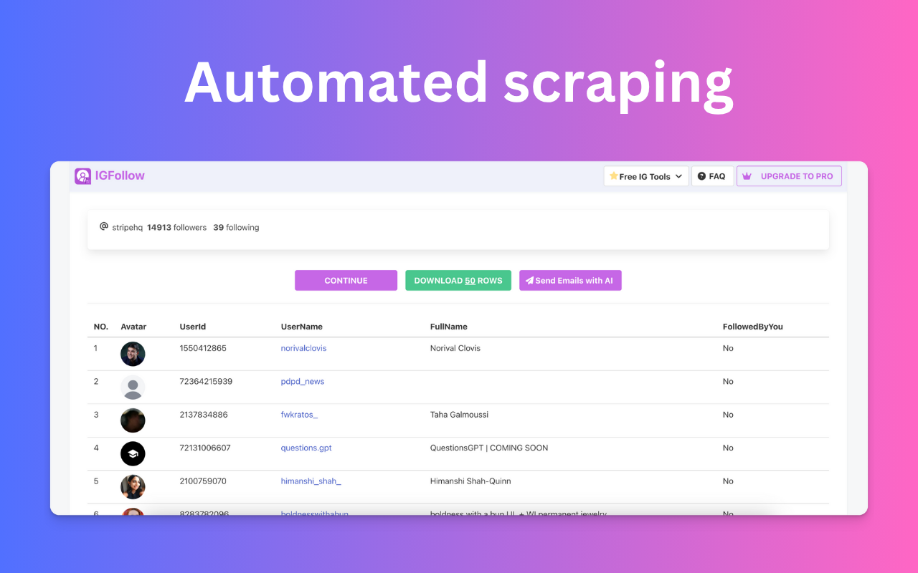This screenshot has height=573, width=918.
Task: Click the FollowedByYou column header
Action: click(x=753, y=327)
